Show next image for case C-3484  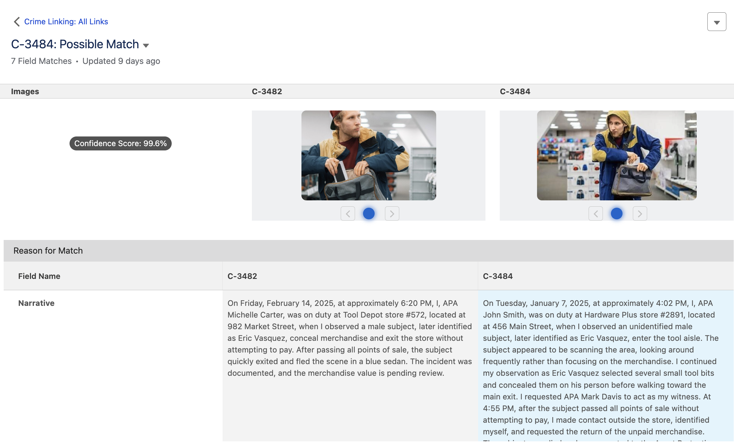pos(640,214)
